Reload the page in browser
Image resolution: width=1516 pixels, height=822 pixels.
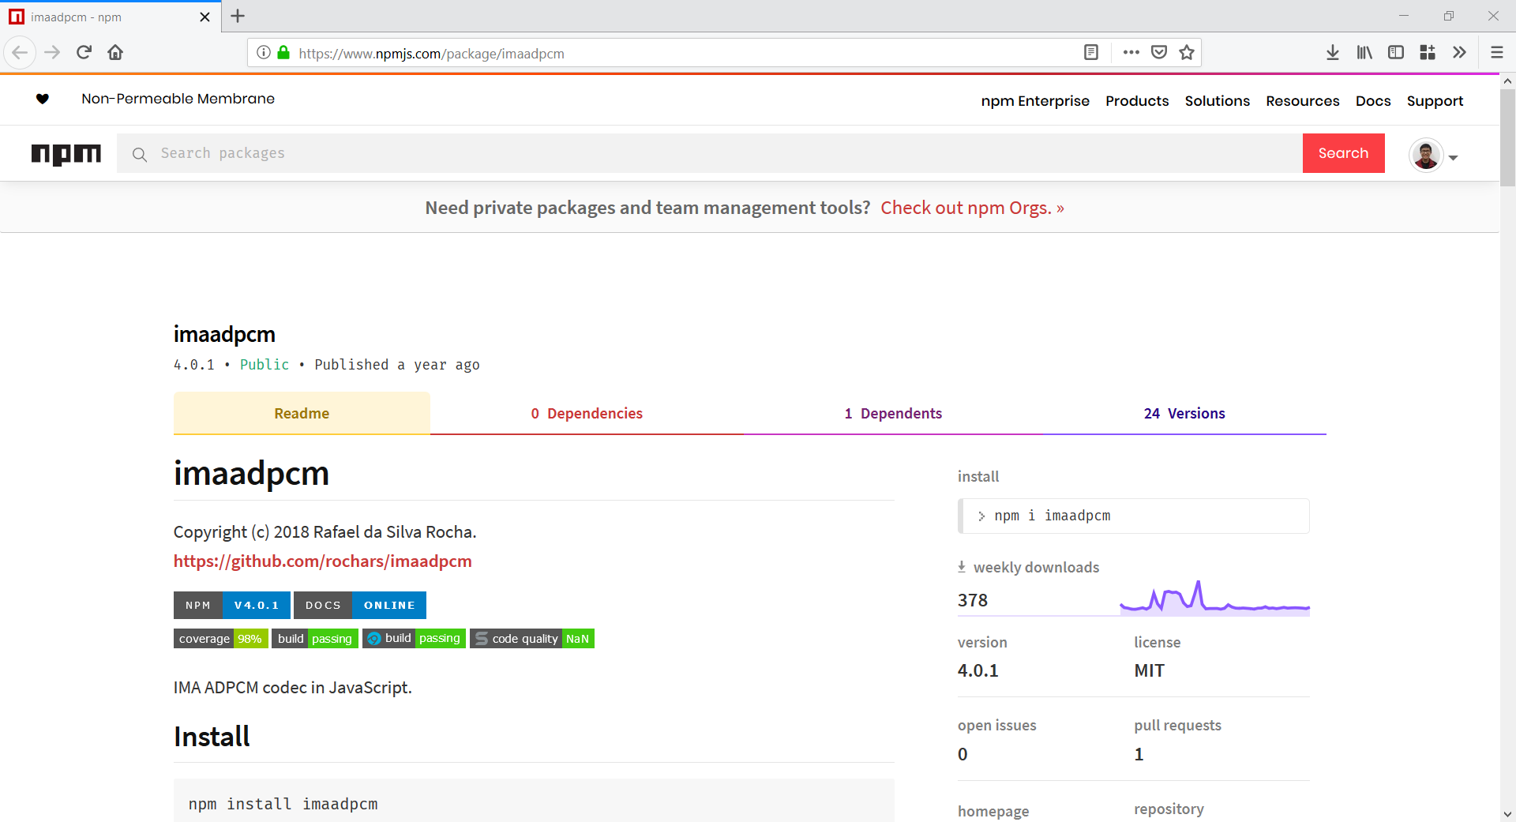click(x=84, y=53)
